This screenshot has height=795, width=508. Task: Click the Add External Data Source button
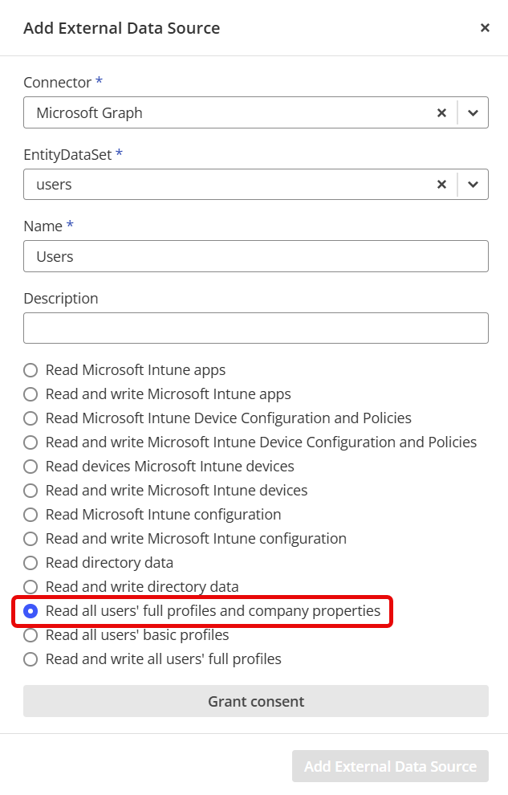pyautogui.click(x=390, y=767)
